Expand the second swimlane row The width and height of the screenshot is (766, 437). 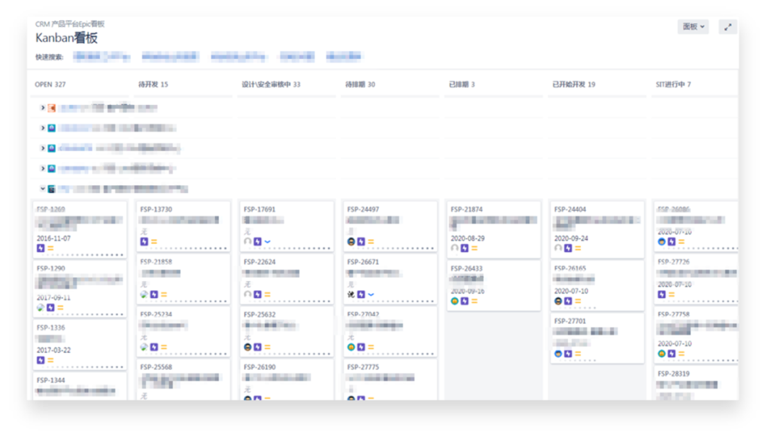tap(43, 128)
